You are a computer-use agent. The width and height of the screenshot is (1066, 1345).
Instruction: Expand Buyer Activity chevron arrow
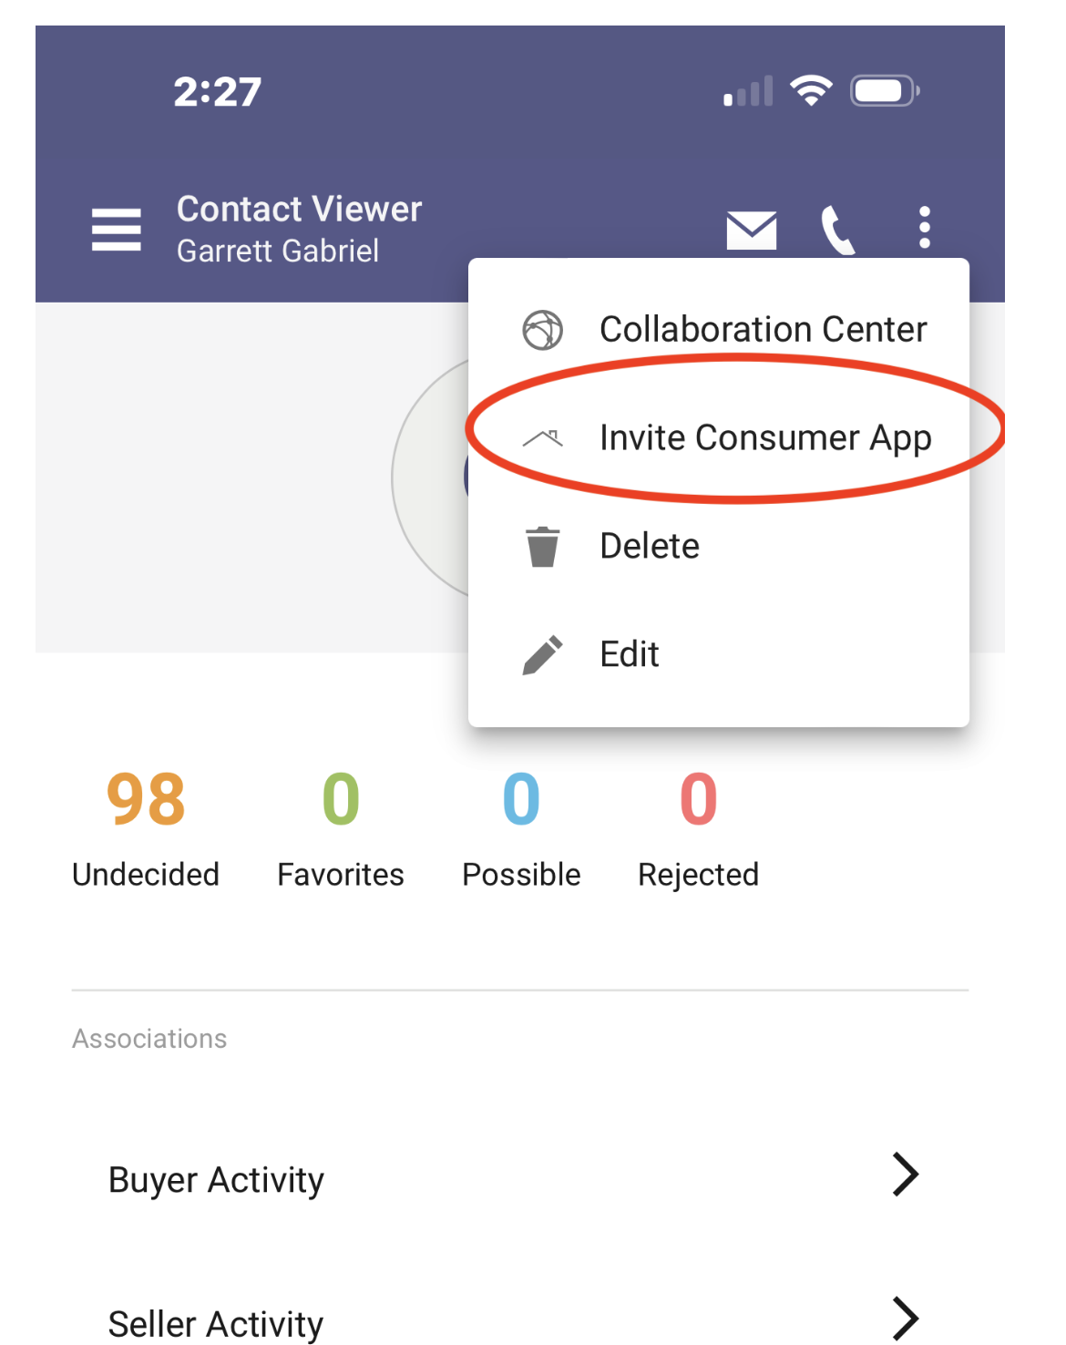coord(905,1175)
